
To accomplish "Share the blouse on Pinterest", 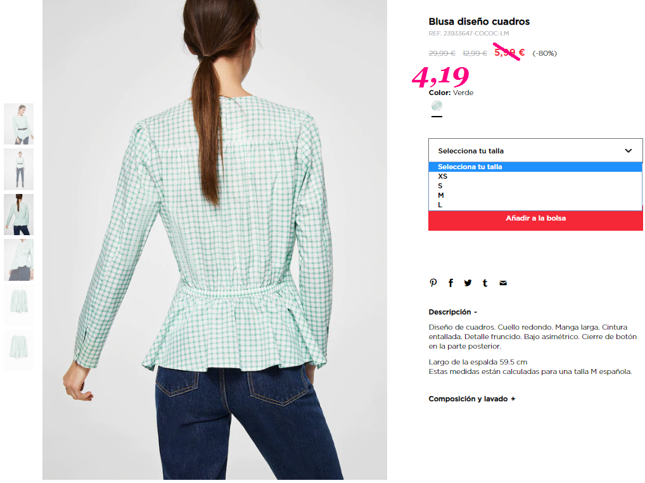I will (433, 283).
